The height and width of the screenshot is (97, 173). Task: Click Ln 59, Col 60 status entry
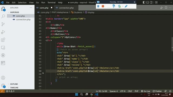[x=101, y=91]
